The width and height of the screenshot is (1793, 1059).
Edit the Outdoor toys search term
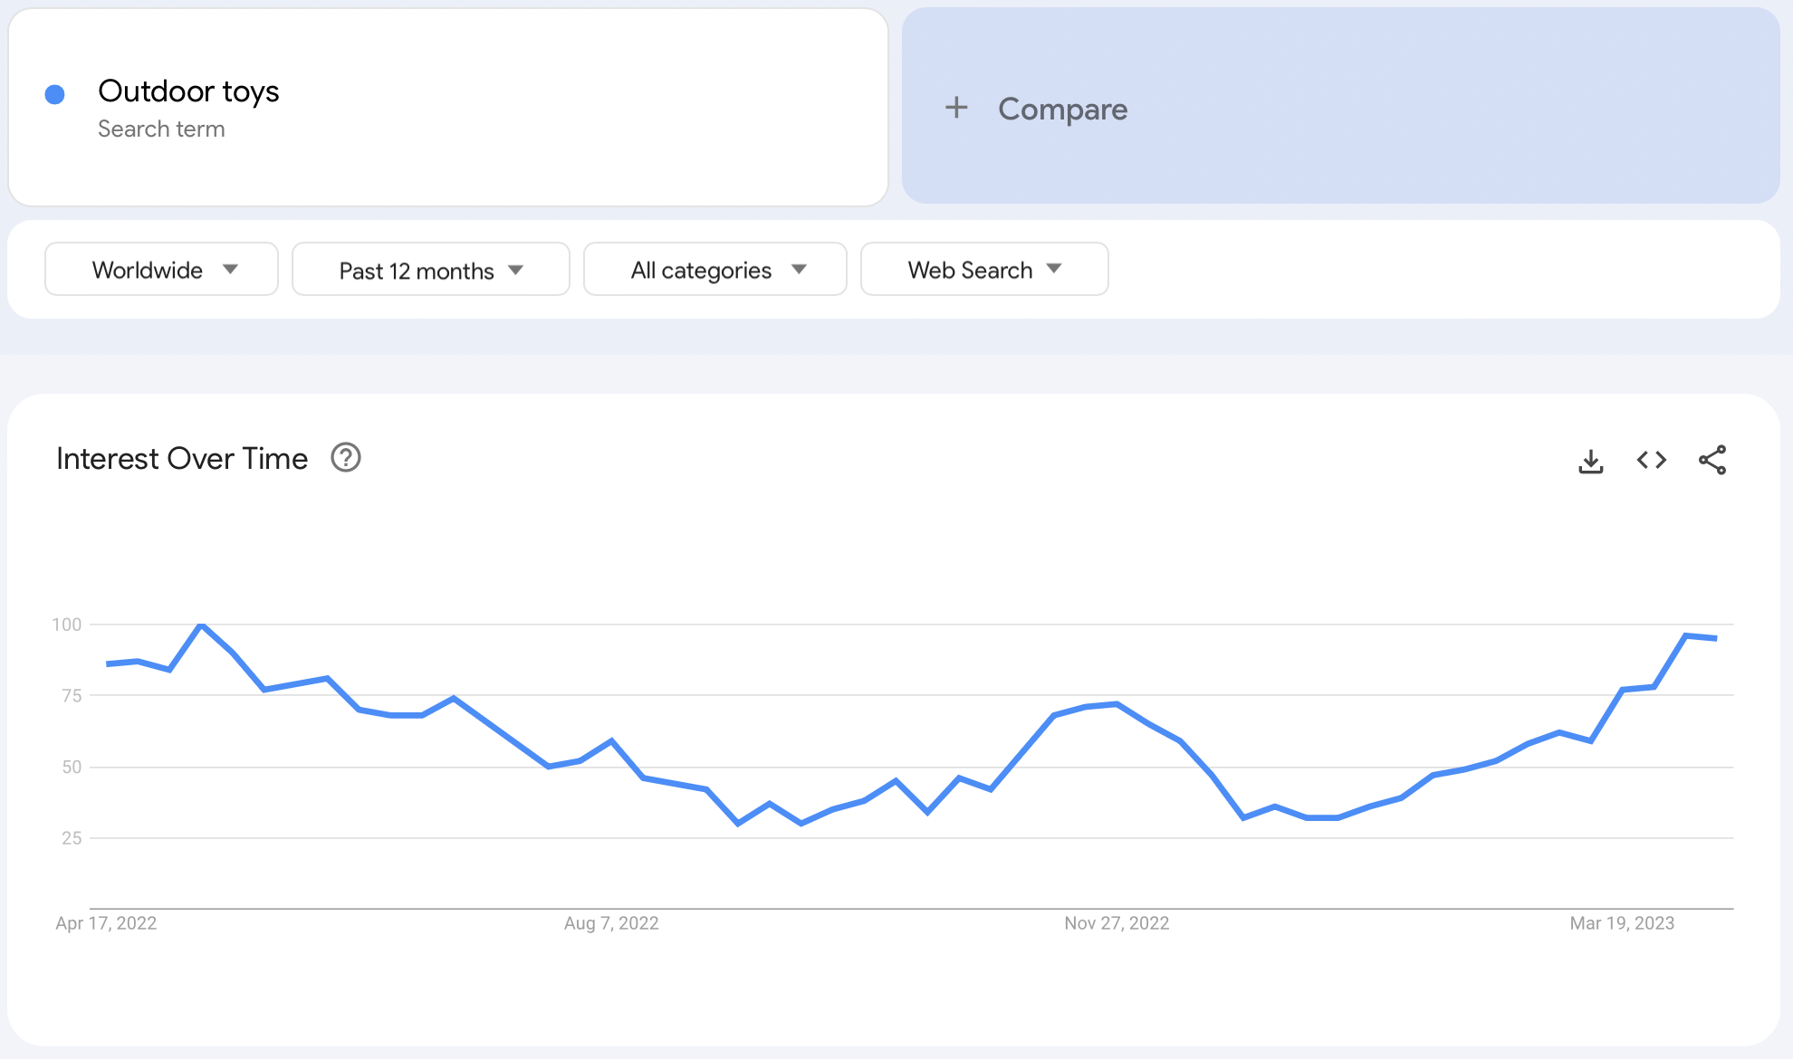point(188,91)
